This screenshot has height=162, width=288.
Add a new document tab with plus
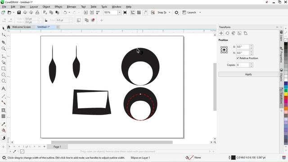[58, 27]
